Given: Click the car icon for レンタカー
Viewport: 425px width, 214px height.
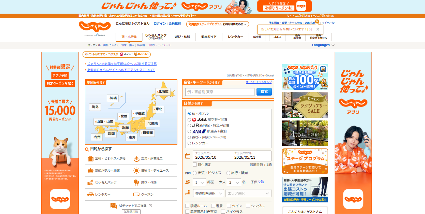Looking at the screenshot, I should click(x=90, y=194).
